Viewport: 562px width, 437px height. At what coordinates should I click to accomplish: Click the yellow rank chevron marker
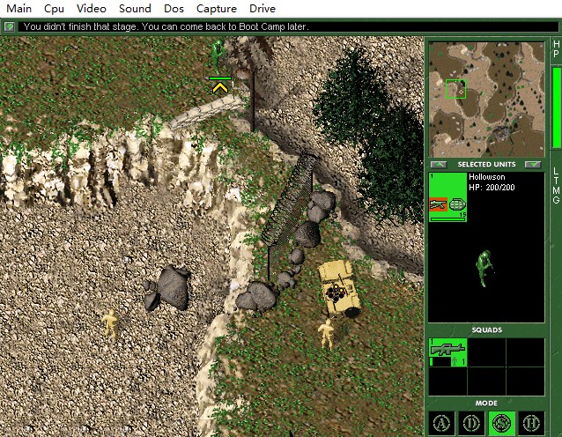click(220, 87)
